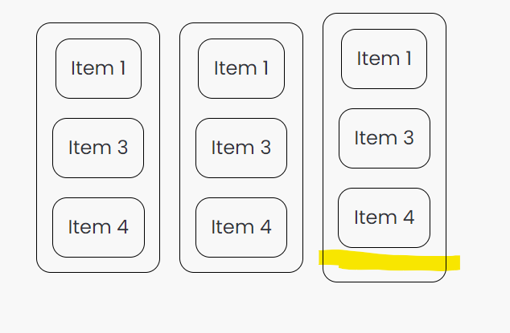Click empty space between left and middle containers

click(170, 148)
